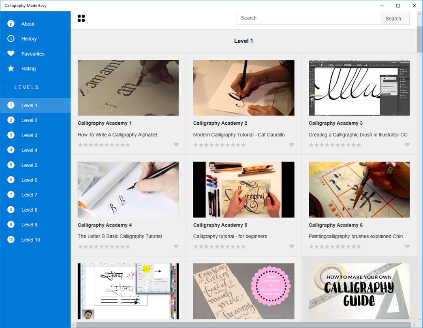Click the number 2 circle icon
The image size is (423, 328).
tap(11, 120)
